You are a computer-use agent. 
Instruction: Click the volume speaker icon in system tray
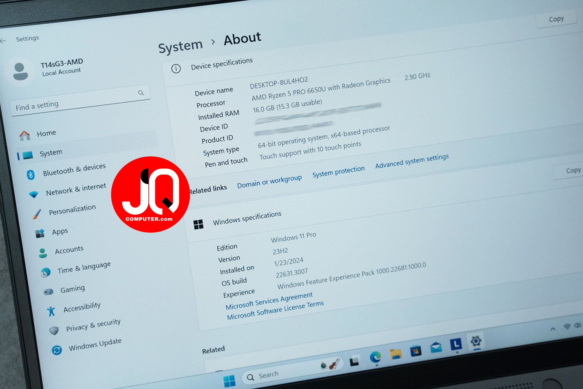coord(577,325)
